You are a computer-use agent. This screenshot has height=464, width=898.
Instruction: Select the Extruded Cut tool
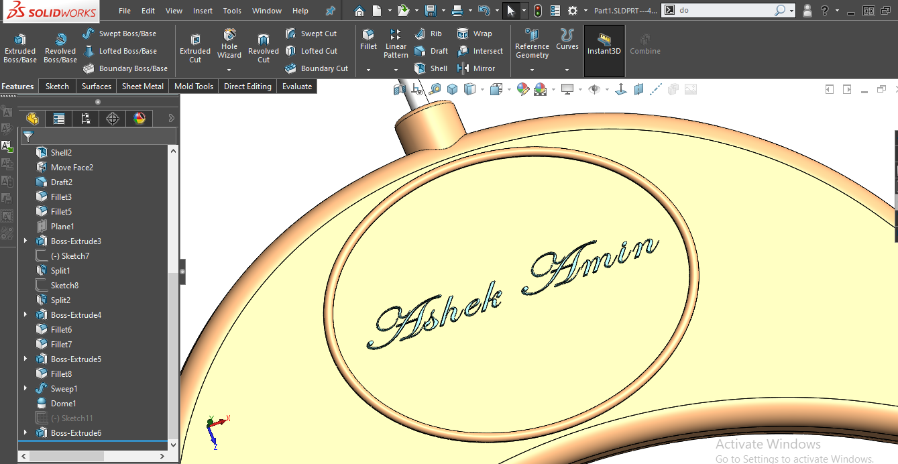(x=195, y=48)
